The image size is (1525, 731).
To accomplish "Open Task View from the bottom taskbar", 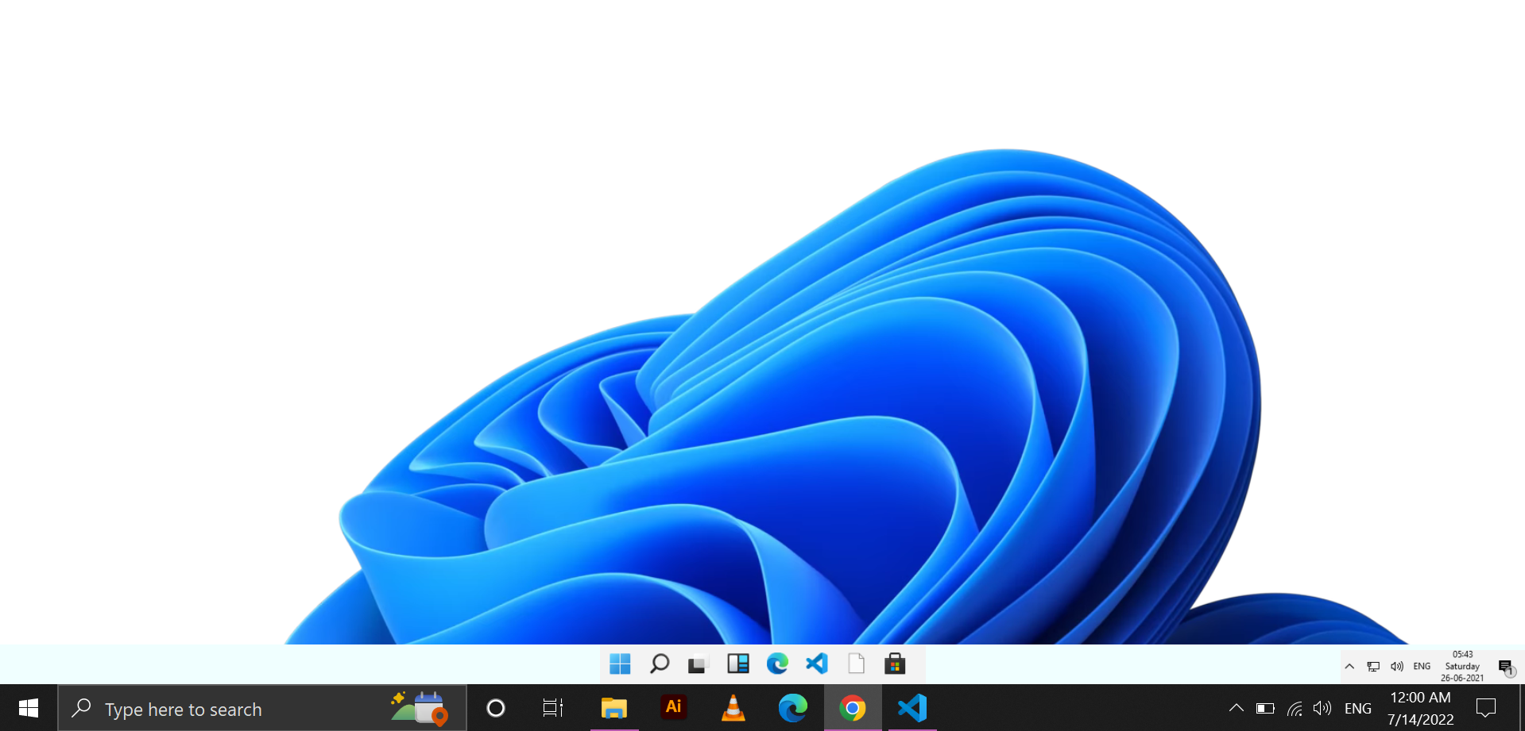I will coord(552,708).
